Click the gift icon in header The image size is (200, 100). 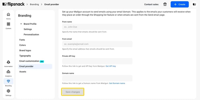click(165, 4)
